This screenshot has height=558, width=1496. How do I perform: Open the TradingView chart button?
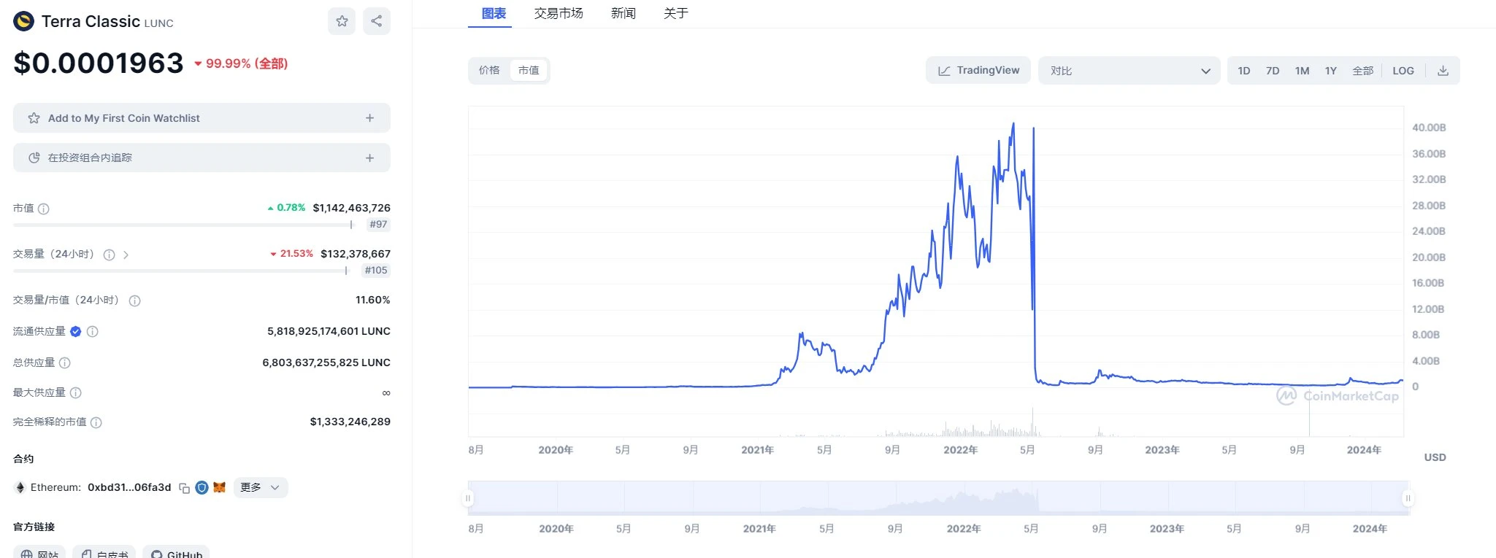[978, 70]
